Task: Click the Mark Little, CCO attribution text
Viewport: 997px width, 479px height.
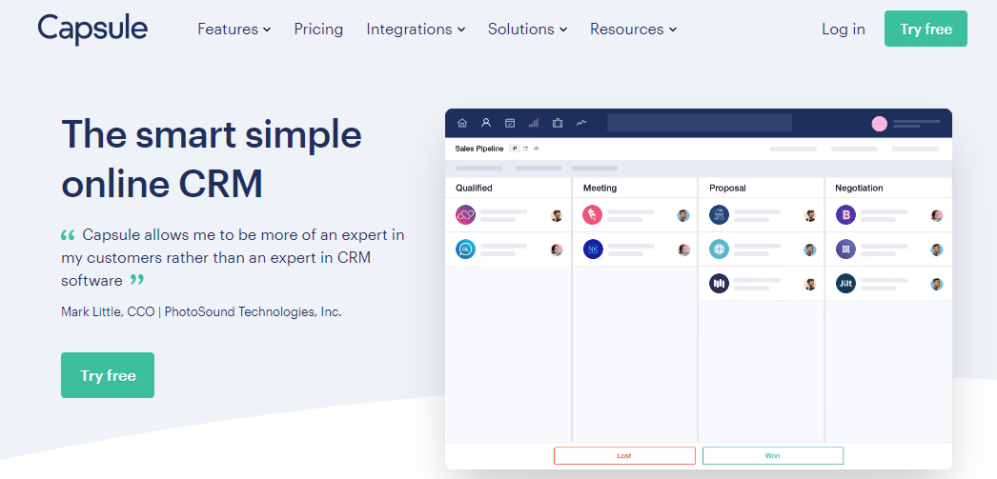Action: [201, 312]
